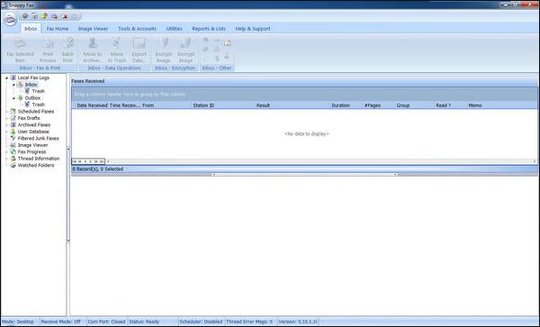The height and width of the screenshot is (327, 540).
Task: Click the Print Preview ribbon icon
Action: click(48, 43)
